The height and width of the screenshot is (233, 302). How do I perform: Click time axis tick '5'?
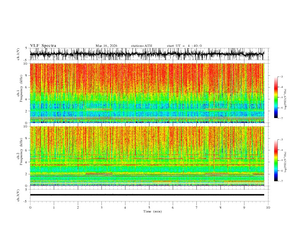(x=149, y=207)
